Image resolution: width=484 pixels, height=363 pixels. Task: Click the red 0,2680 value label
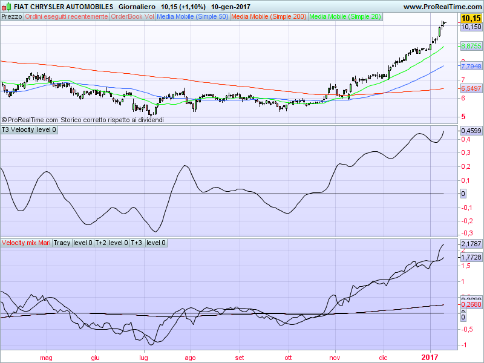(471, 305)
